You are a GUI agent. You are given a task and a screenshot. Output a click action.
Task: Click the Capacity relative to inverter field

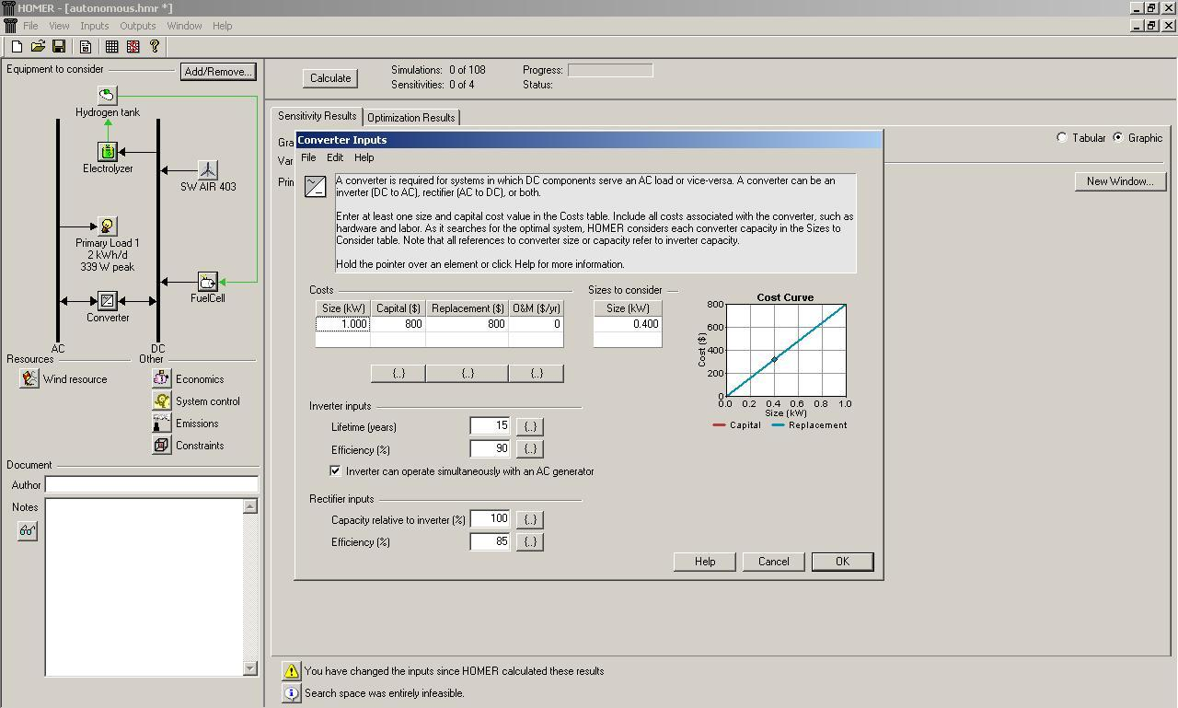pyautogui.click(x=490, y=519)
